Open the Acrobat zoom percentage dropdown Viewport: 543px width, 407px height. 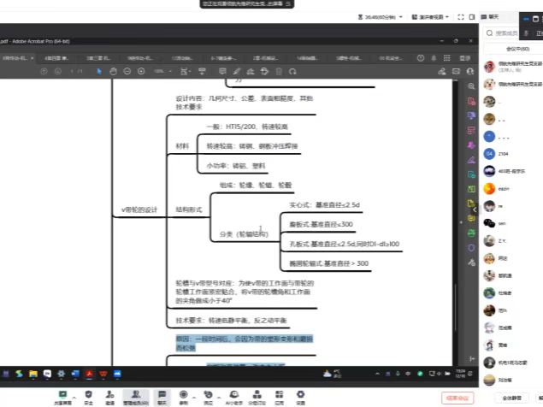(x=160, y=72)
